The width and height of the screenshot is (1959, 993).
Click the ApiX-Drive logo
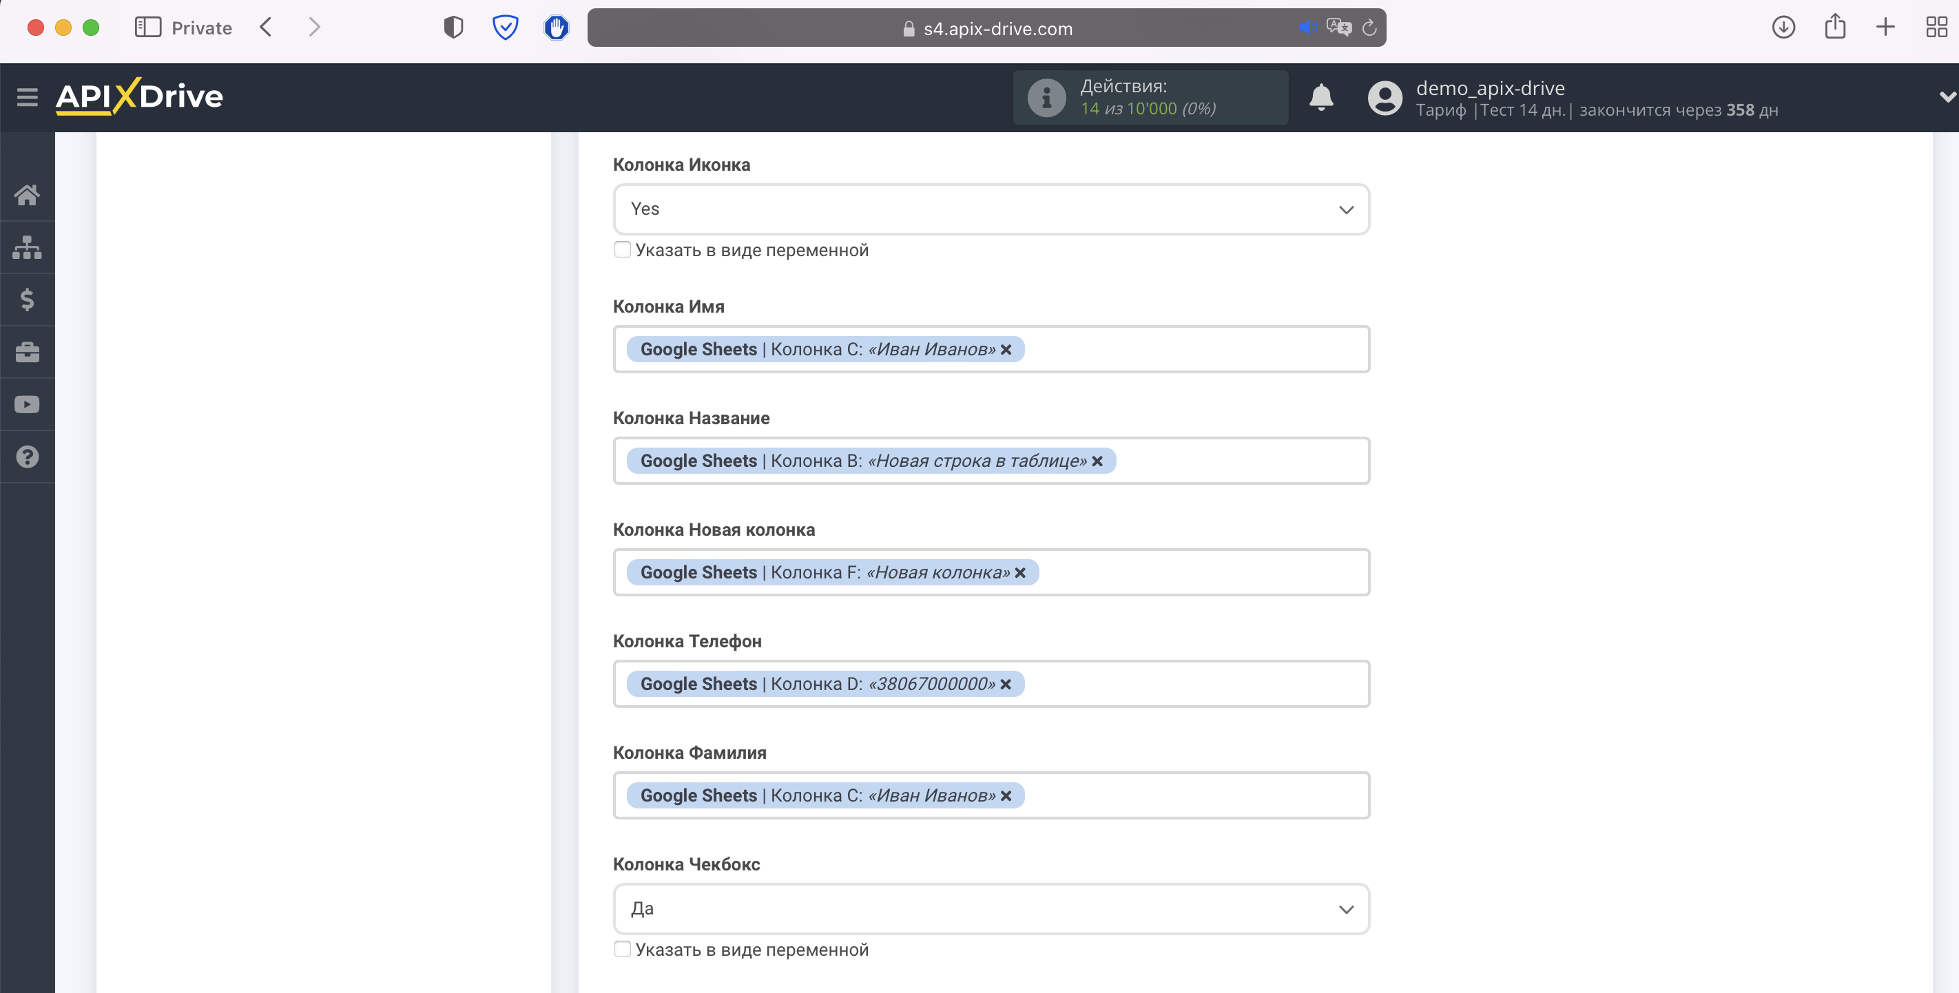point(139,96)
